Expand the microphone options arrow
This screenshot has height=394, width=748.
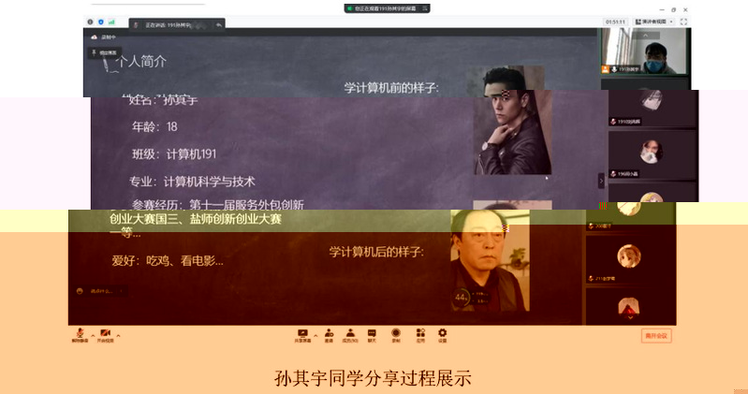[x=92, y=335]
